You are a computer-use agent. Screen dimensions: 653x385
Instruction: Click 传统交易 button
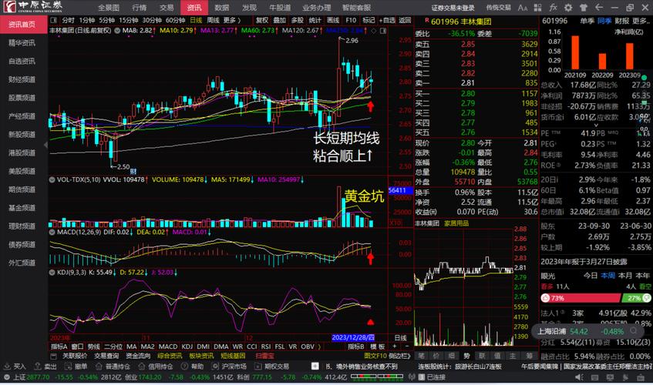(x=499, y=8)
